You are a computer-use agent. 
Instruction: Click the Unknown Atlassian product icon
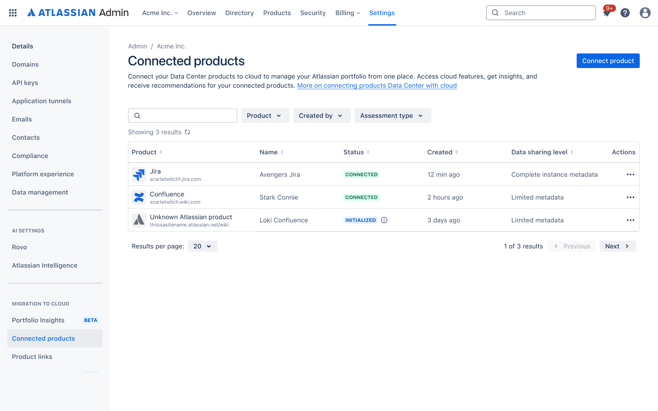tap(139, 220)
